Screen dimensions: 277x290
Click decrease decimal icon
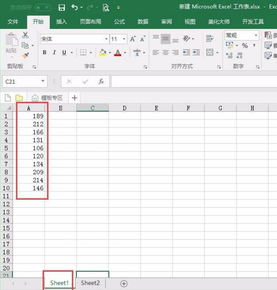coord(239,55)
